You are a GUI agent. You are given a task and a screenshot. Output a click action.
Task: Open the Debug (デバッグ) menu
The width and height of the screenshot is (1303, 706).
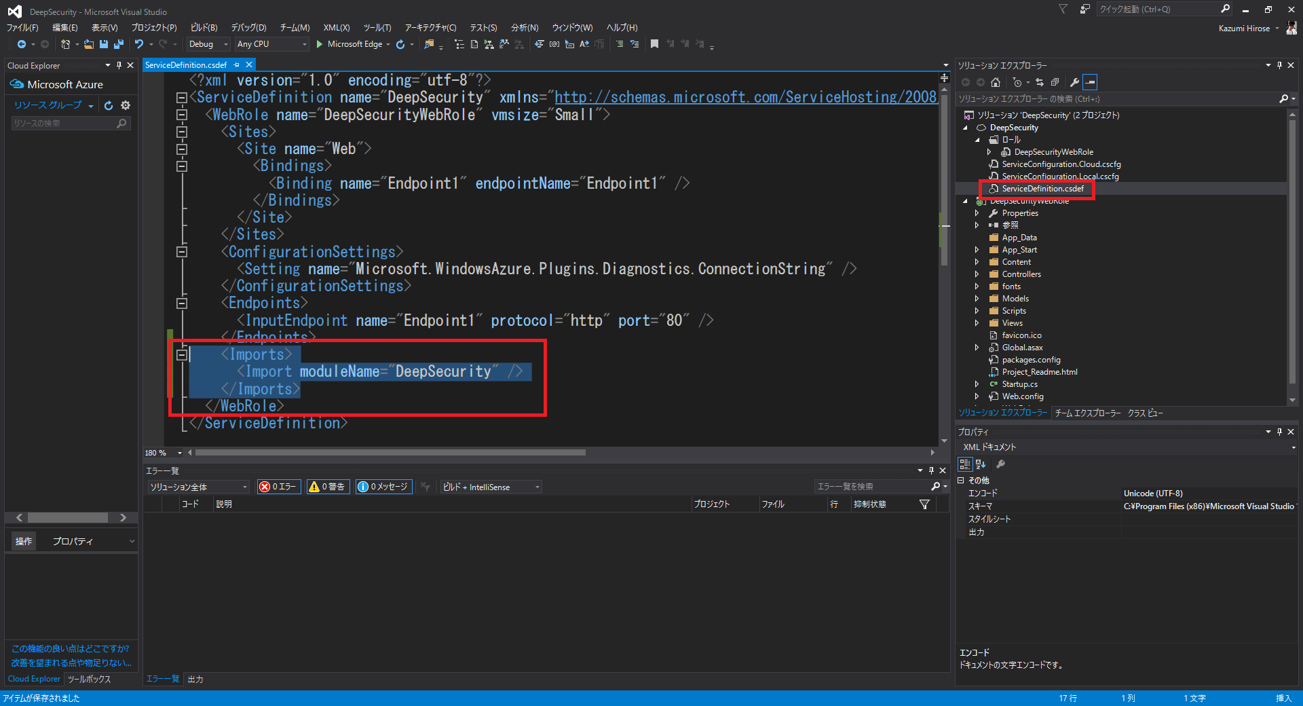click(248, 28)
